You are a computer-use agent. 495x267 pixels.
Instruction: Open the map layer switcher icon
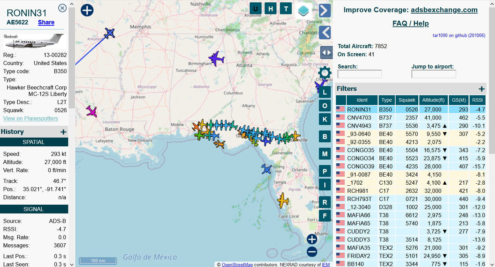point(304,11)
